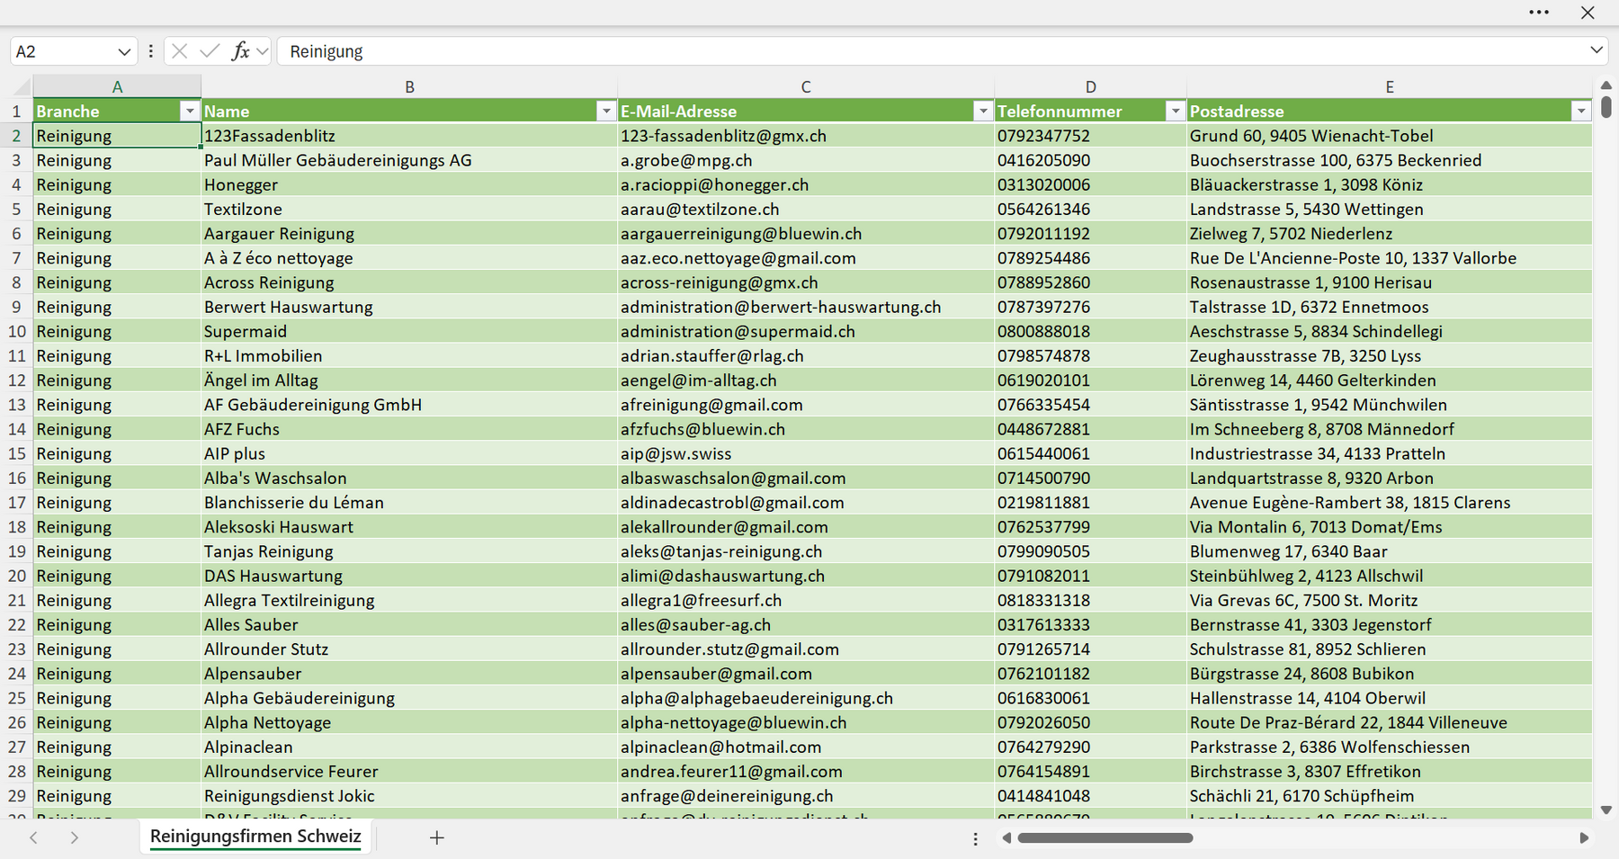Select email alimi@dashauswartung.ch

click(x=806, y=576)
